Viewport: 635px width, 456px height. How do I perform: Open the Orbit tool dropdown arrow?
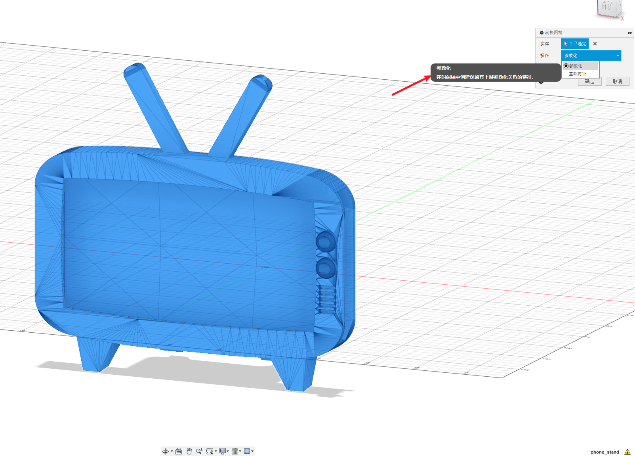[x=172, y=451]
